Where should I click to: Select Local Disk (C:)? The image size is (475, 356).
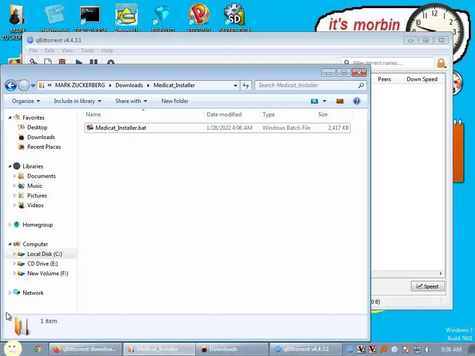click(x=45, y=254)
